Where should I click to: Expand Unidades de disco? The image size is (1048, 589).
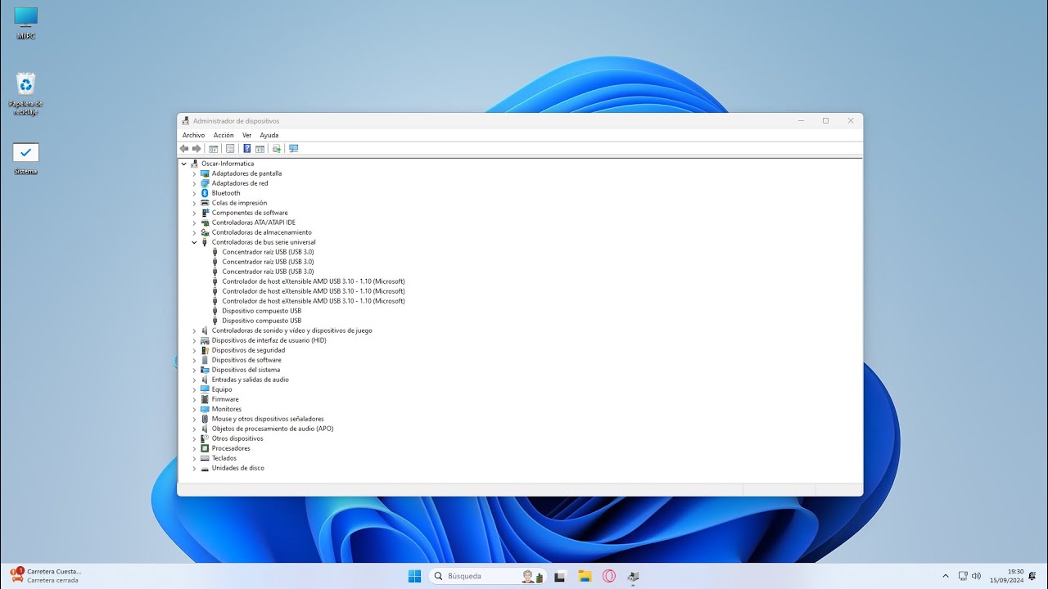click(195, 468)
